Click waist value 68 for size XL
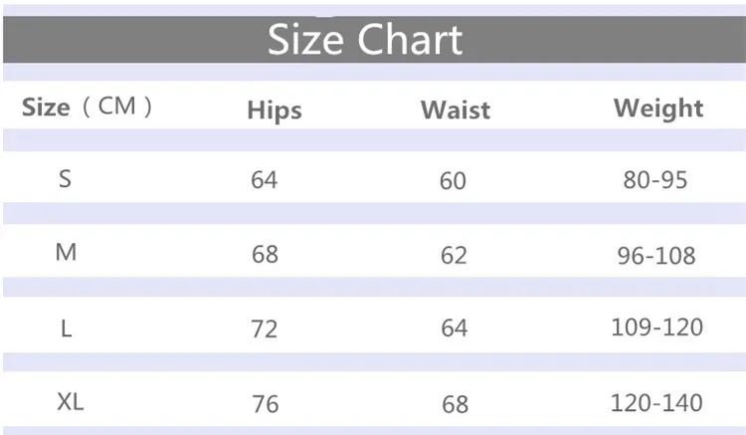The height and width of the screenshot is (435, 746). (x=455, y=405)
